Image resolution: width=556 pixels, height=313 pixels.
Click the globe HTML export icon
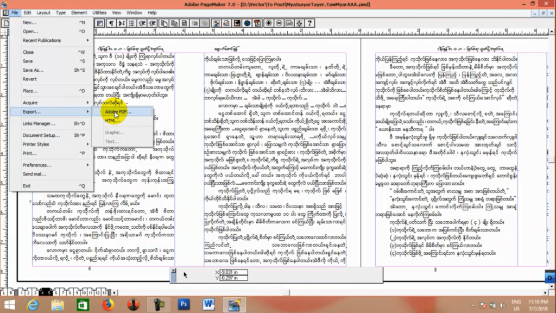tap(247, 23)
